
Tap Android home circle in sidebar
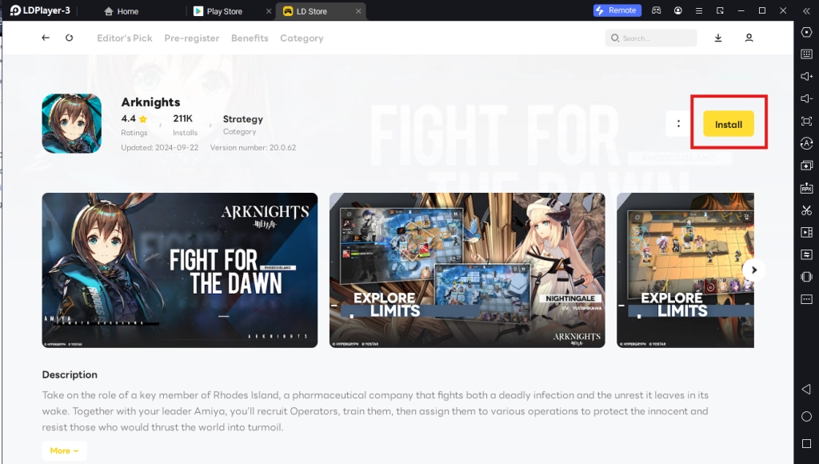point(806,417)
